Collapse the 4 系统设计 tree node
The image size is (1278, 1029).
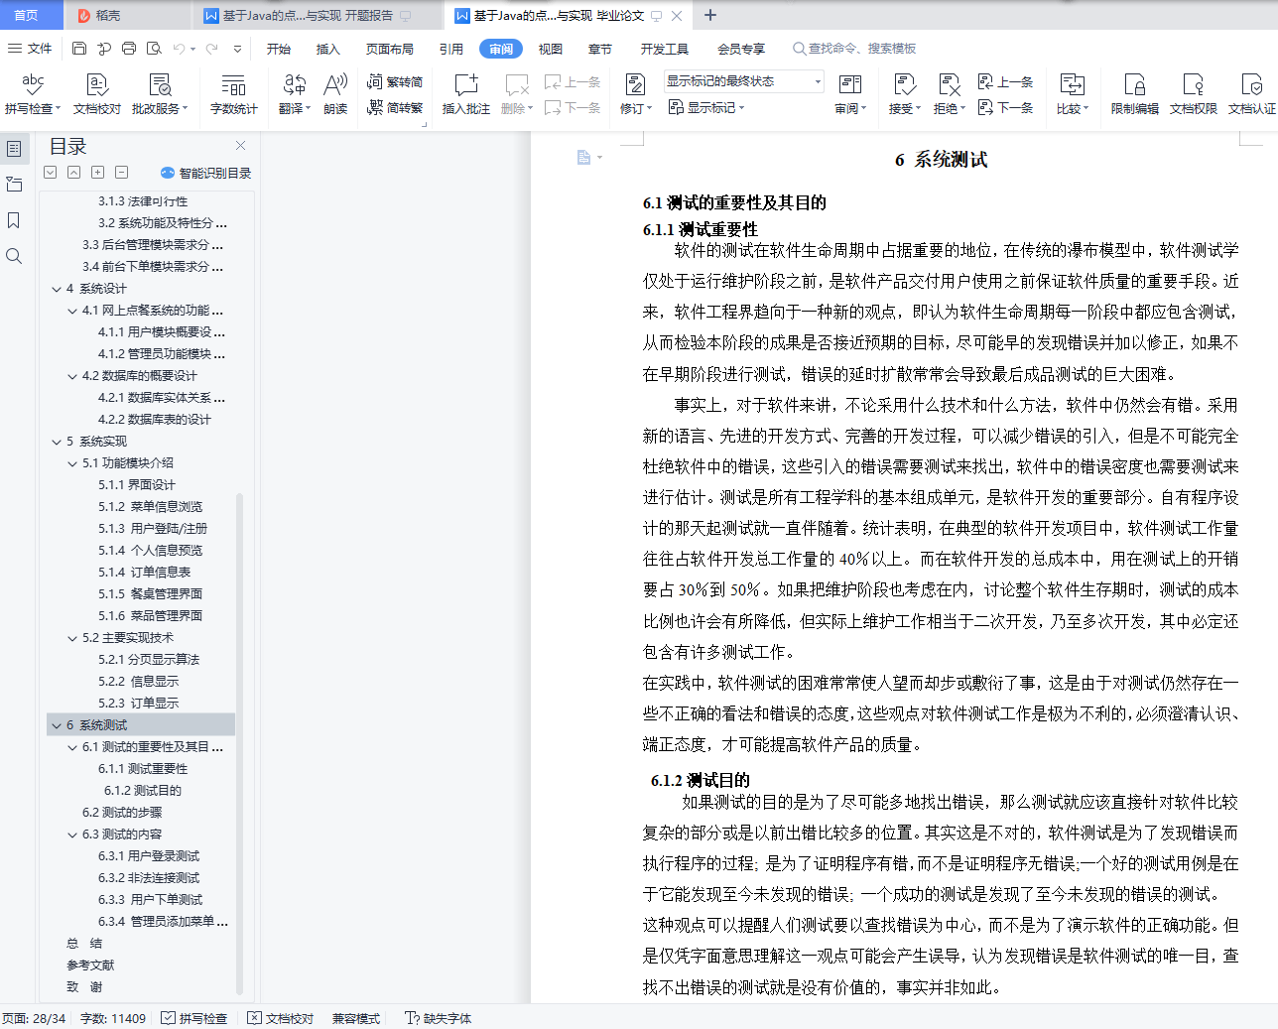tap(57, 289)
